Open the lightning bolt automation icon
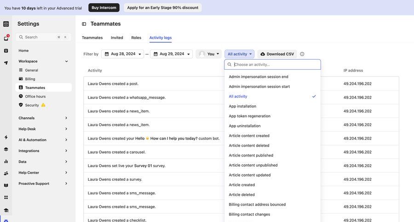This screenshot has width=414, height=222. point(6,137)
